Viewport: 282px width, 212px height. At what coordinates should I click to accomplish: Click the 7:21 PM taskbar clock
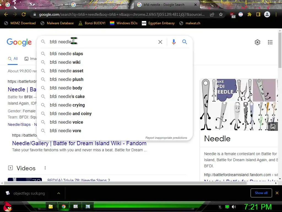(258, 207)
